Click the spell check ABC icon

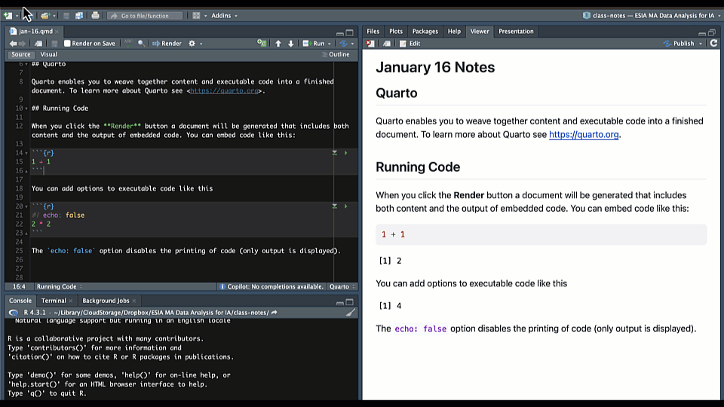pyautogui.click(x=127, y=44)
